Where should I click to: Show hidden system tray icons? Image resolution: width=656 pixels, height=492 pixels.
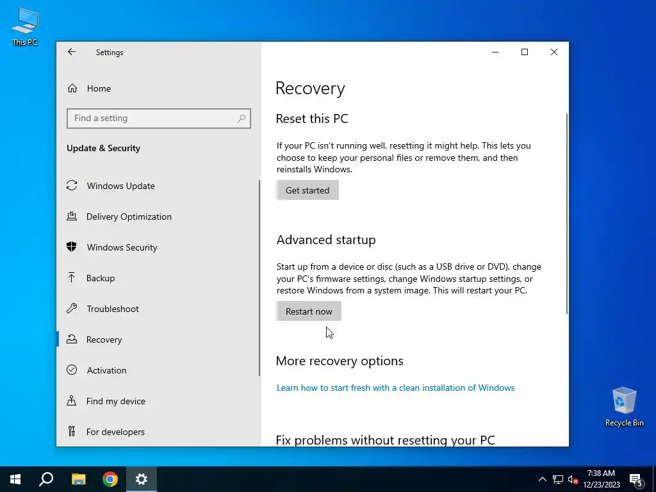pos(542,479)
